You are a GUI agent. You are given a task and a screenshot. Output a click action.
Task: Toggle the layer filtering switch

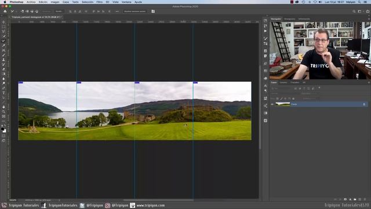click(x=319, y=88)
